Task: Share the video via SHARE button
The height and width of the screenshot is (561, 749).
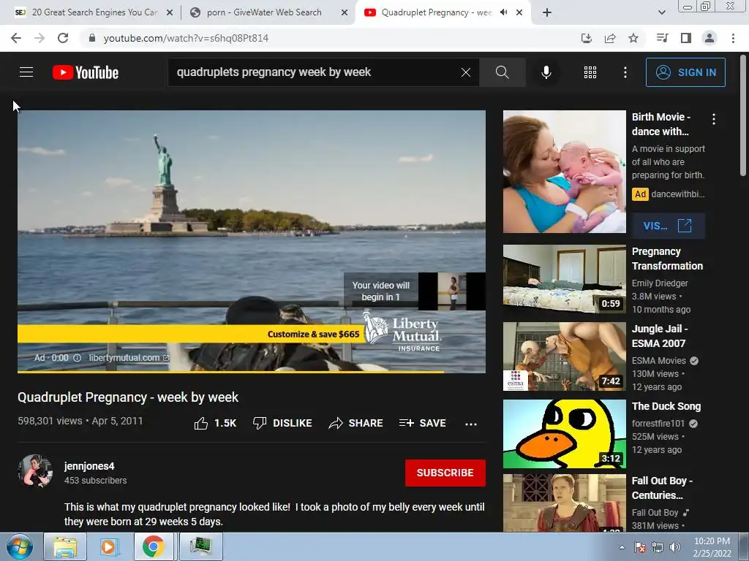Action: (x=355, y=423)
